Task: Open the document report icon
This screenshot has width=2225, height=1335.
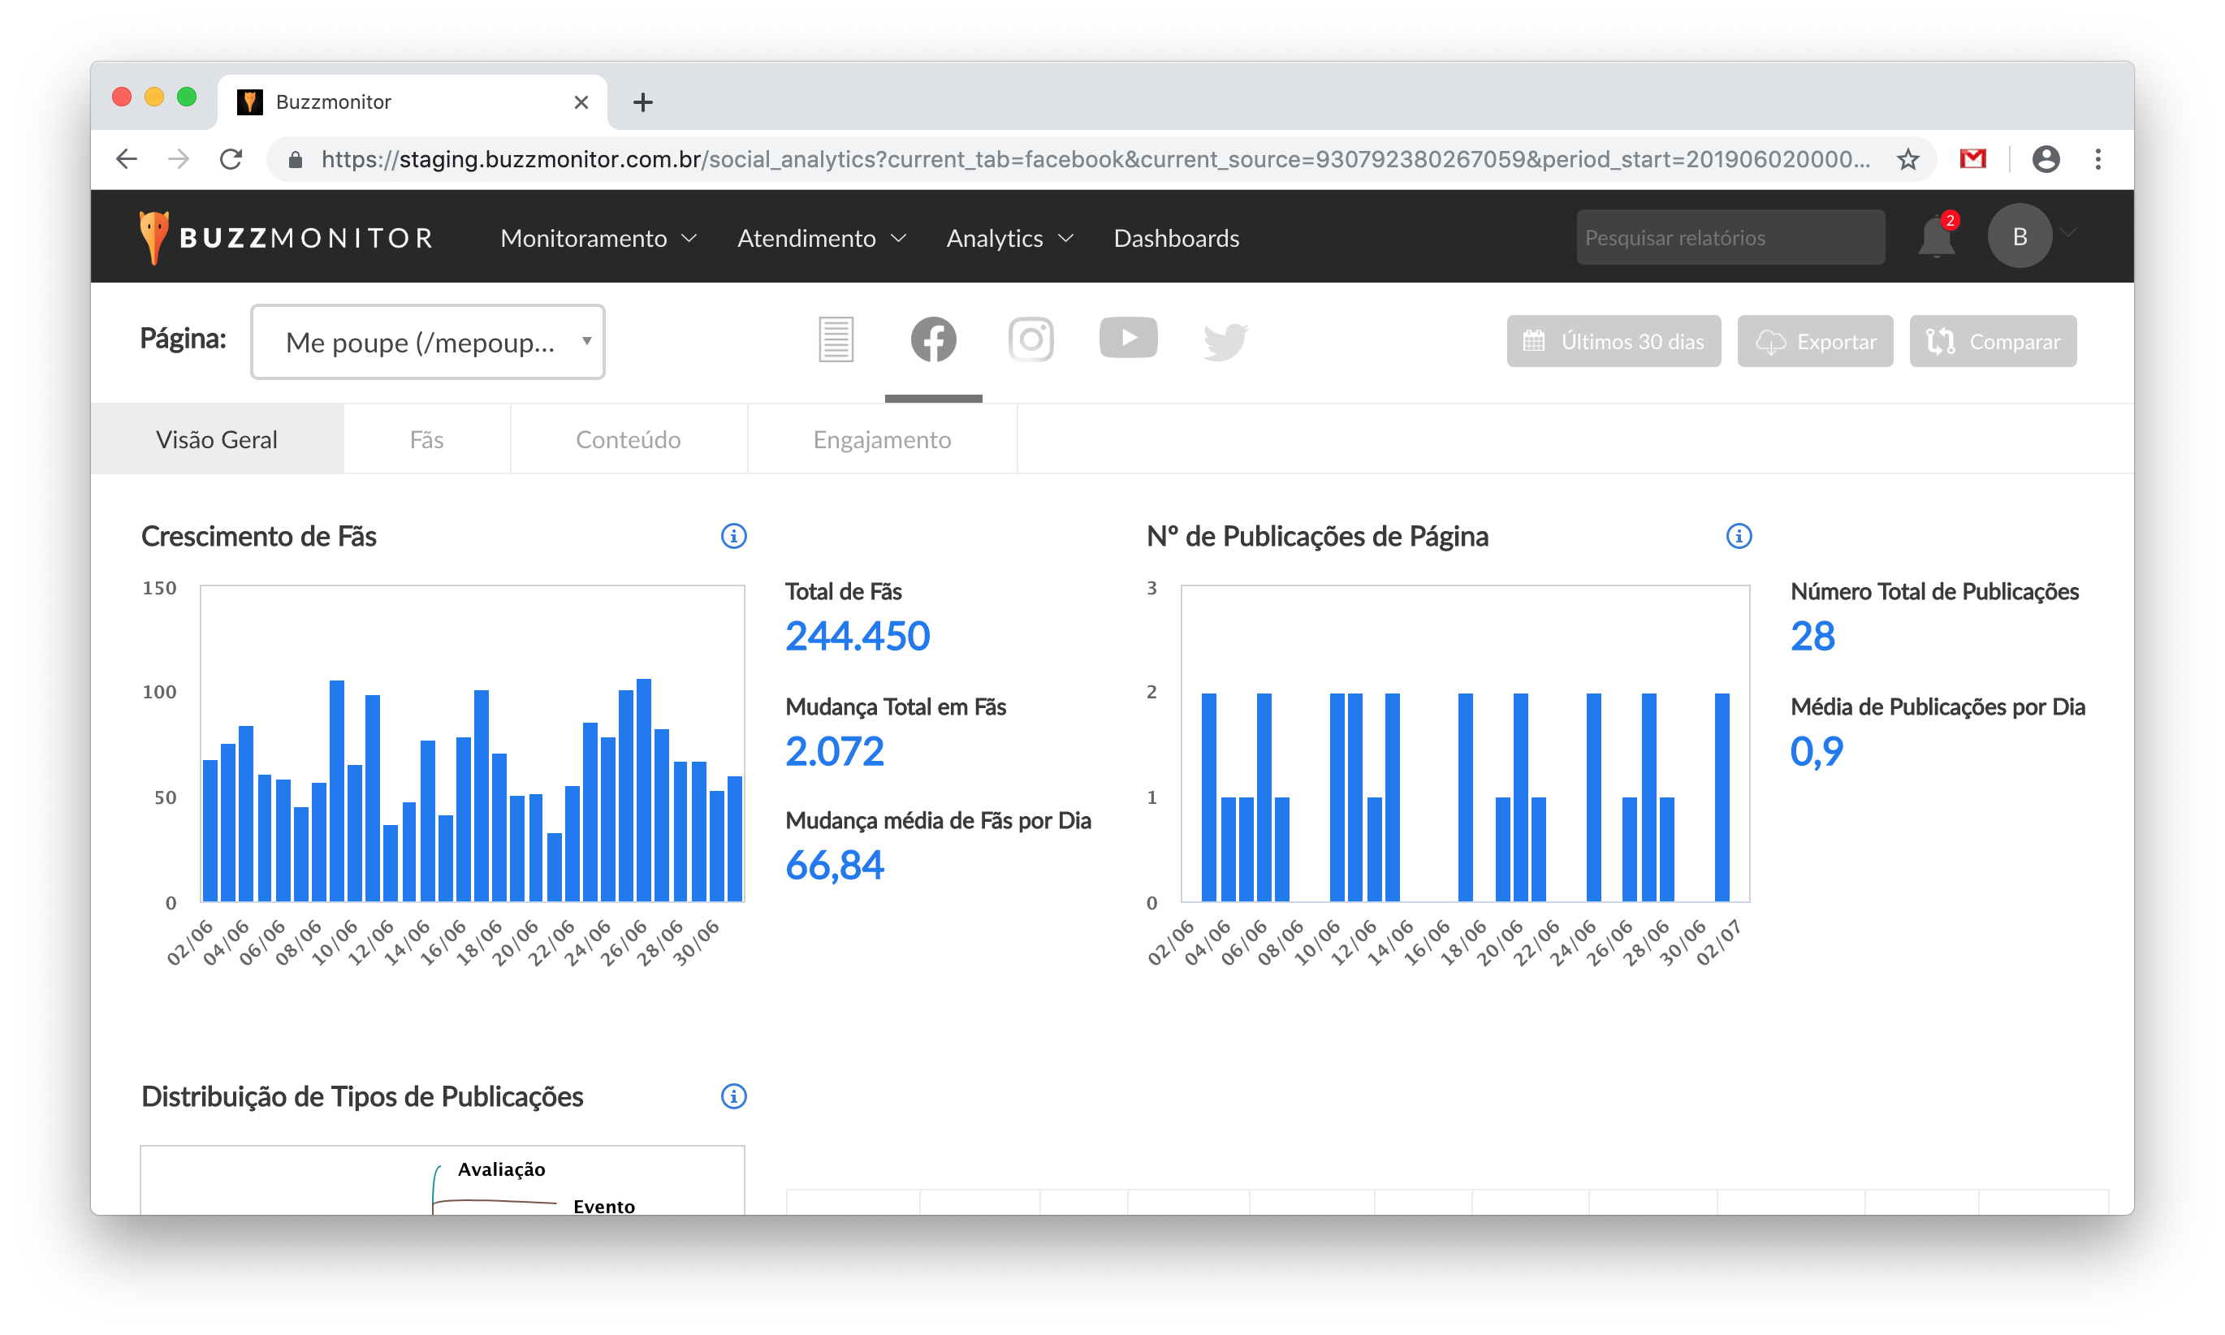Action: [836, 340]
